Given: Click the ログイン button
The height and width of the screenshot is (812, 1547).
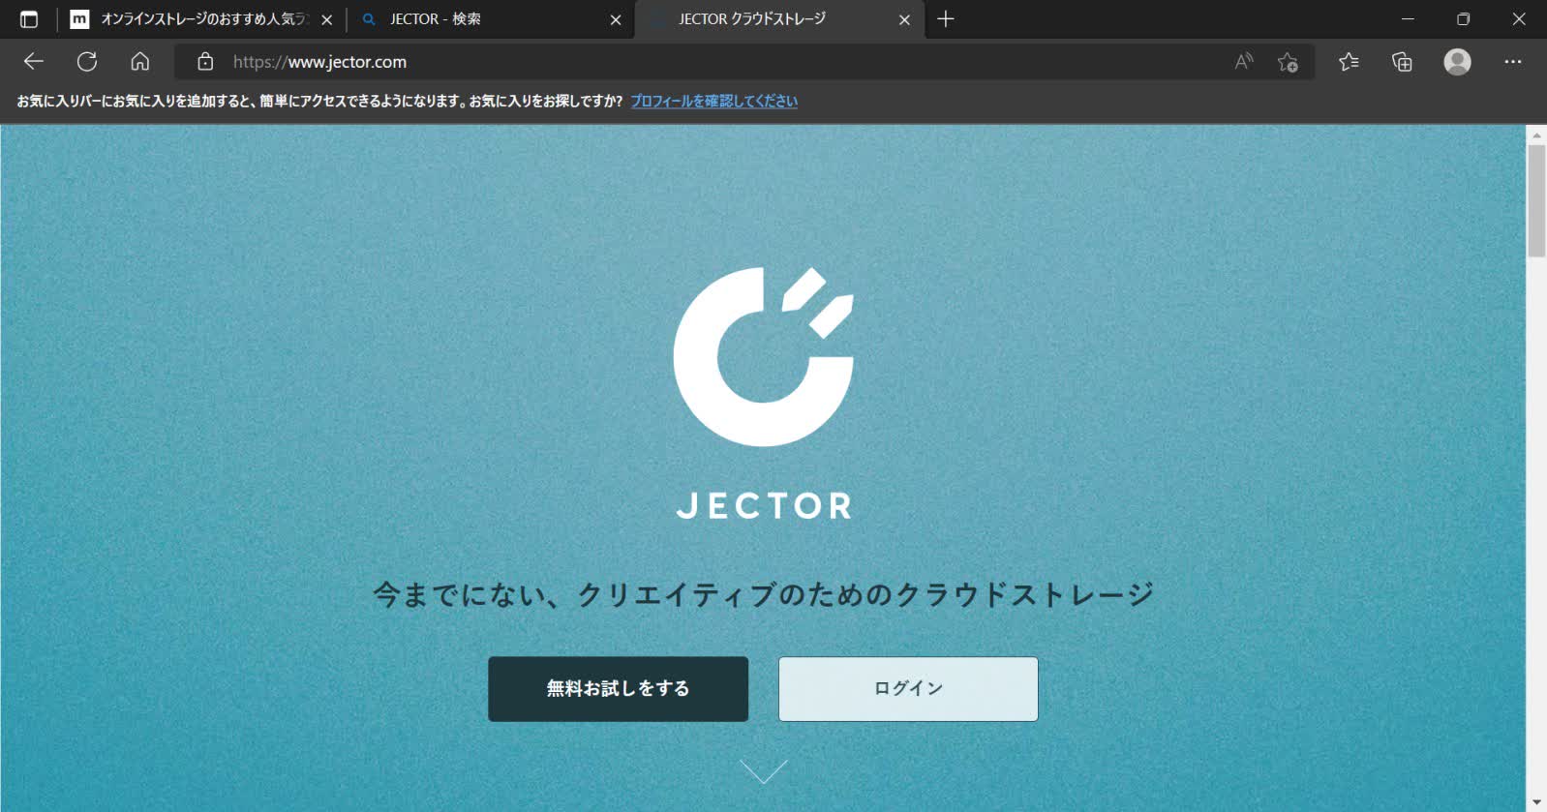Looking at the screenshot, I should click(x=908, y=689).
